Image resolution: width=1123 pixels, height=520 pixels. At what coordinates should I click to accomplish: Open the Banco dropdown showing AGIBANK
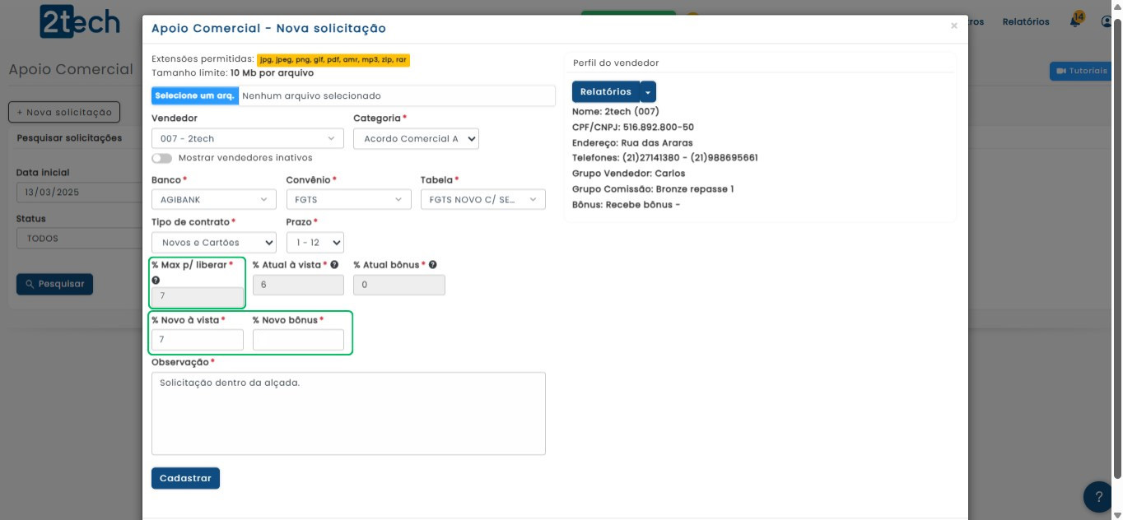(213, 200)
